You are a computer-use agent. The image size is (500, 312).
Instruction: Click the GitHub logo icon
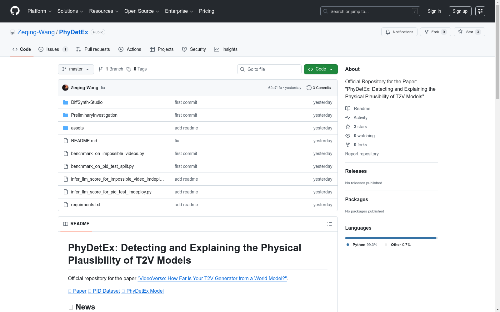click(x=15, y=11)
